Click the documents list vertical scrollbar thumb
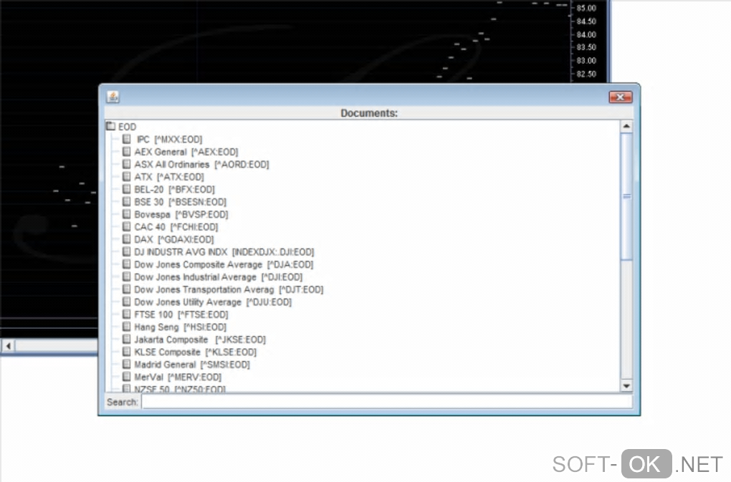Viewport: 731px width, 482px height. [x=626, y=196]
